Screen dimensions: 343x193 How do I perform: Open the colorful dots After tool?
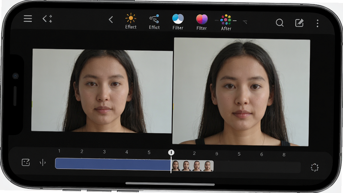point(226,23)
